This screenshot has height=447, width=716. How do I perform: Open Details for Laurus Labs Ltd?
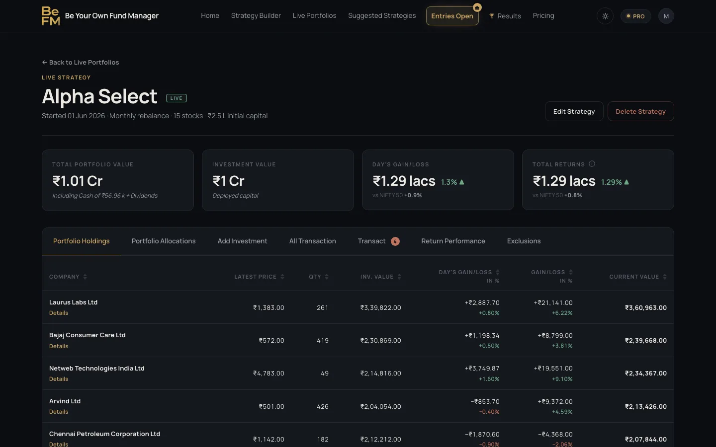pos(59,313)
